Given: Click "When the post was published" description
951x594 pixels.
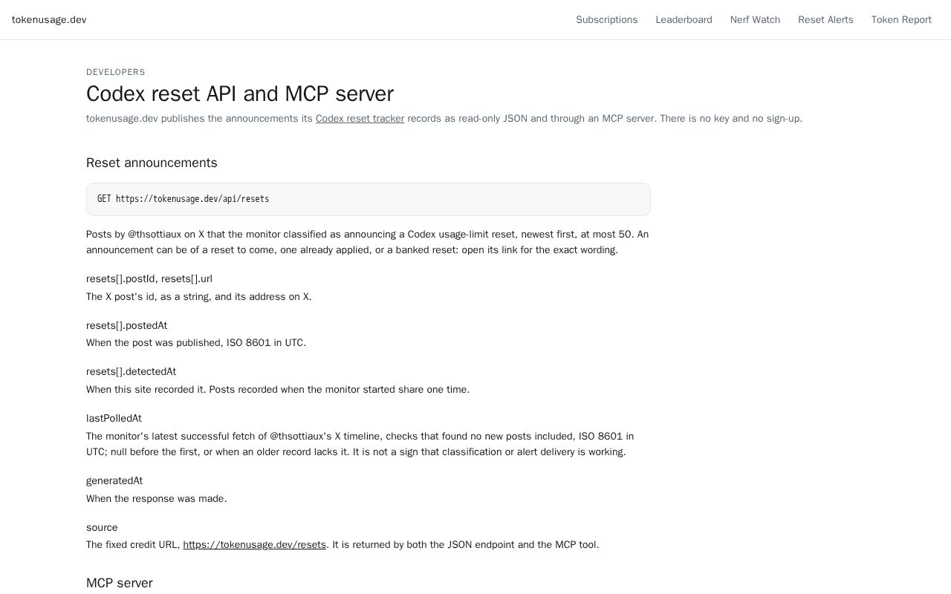Looking at the screenshot, I should 196,343.
